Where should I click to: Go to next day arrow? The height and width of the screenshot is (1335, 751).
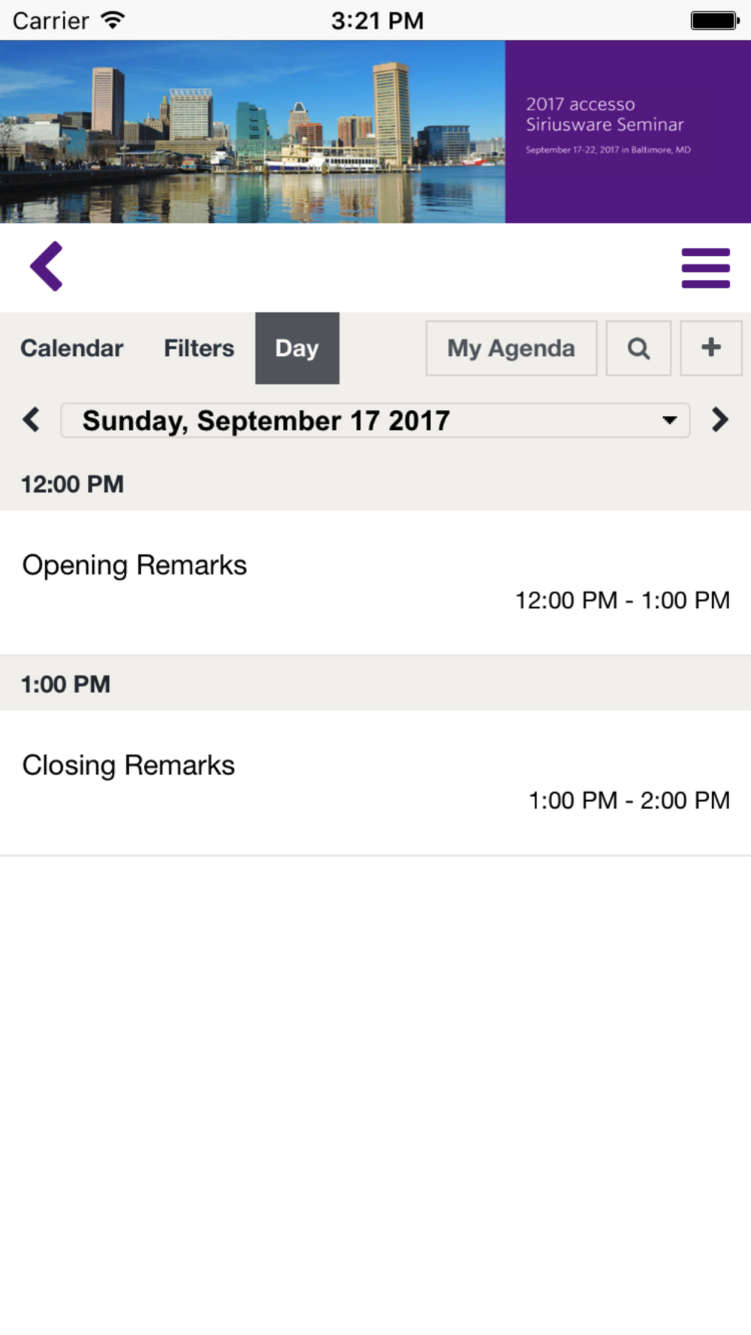(x=719, y=420)
